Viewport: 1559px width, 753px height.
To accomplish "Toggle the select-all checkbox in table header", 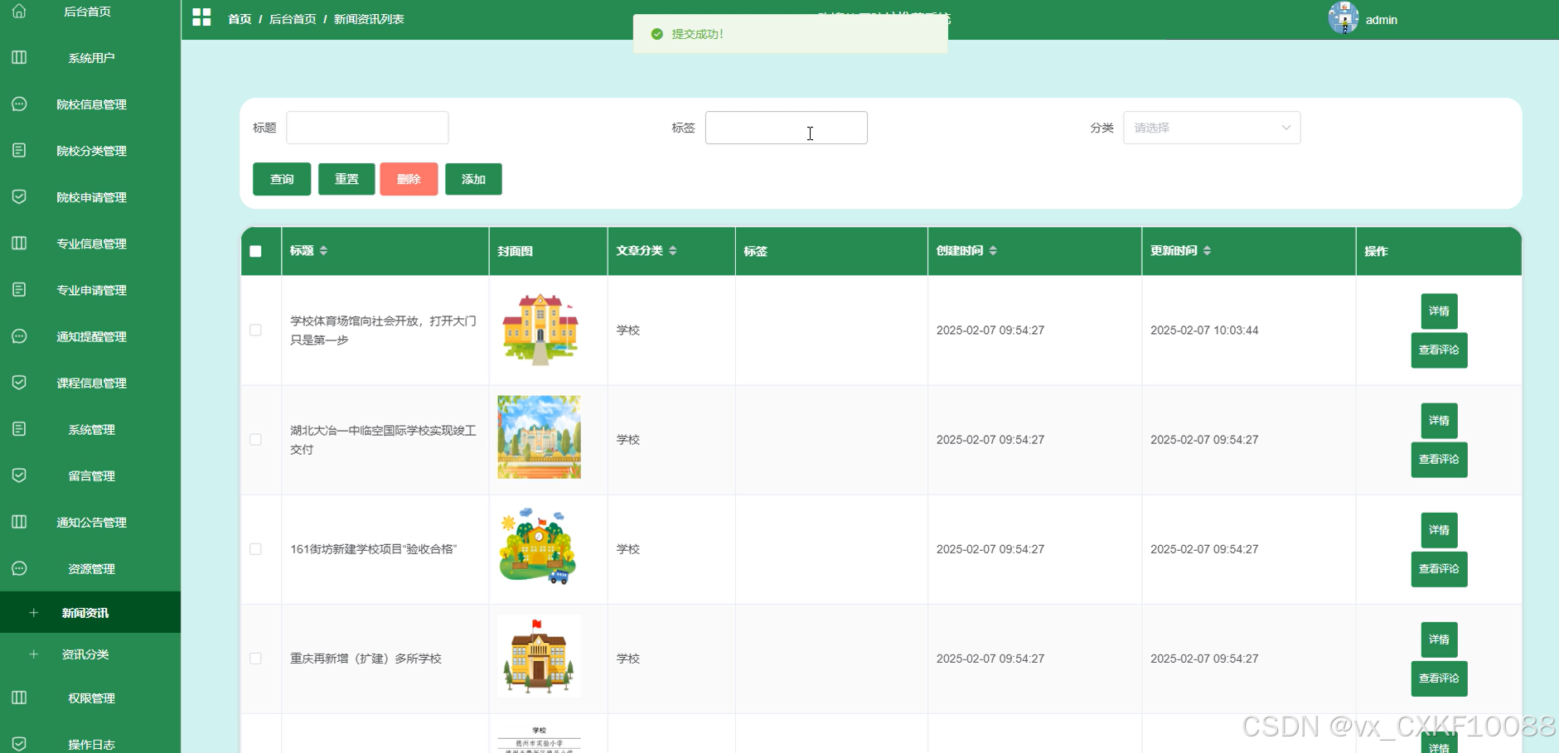I will pos(255,251).
